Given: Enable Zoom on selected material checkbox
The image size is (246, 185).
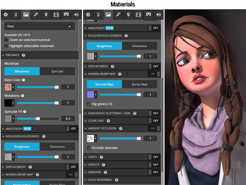Looking at the screenshot, I should click(6, 40).
